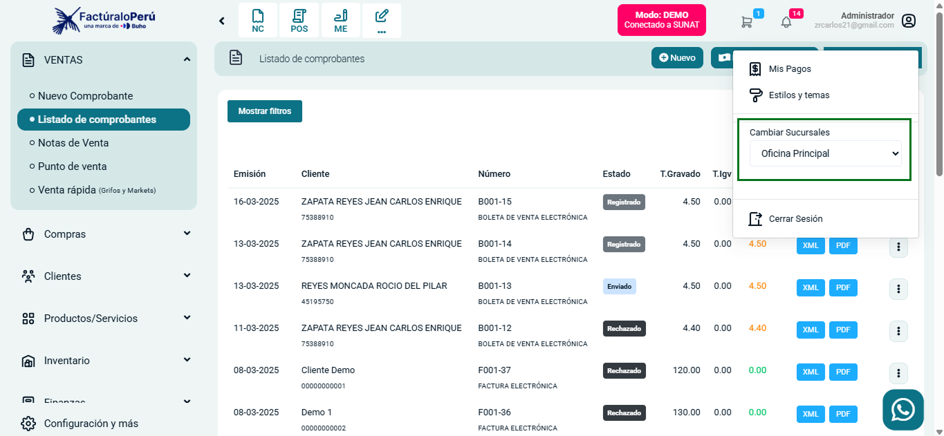Select Mis Pagos from the menu
This screenshot has width=944, height=436.
[x=788, y=68]
